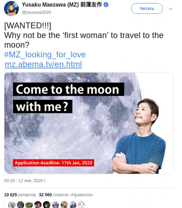Click the blue verified badge
The image size is (182, 208).
(x=106, y=5)
